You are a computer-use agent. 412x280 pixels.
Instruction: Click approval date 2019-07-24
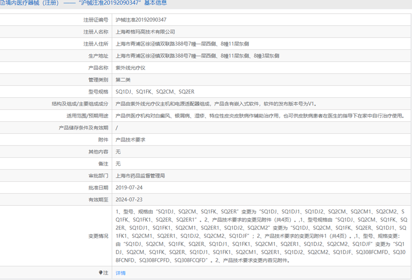tap(129, 188)
